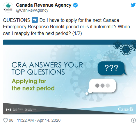Image resolution: width=139 pixels, height=124 pixels.
Task: Open Canada Revenue Agency profile avatar
Action: point(8,7)
